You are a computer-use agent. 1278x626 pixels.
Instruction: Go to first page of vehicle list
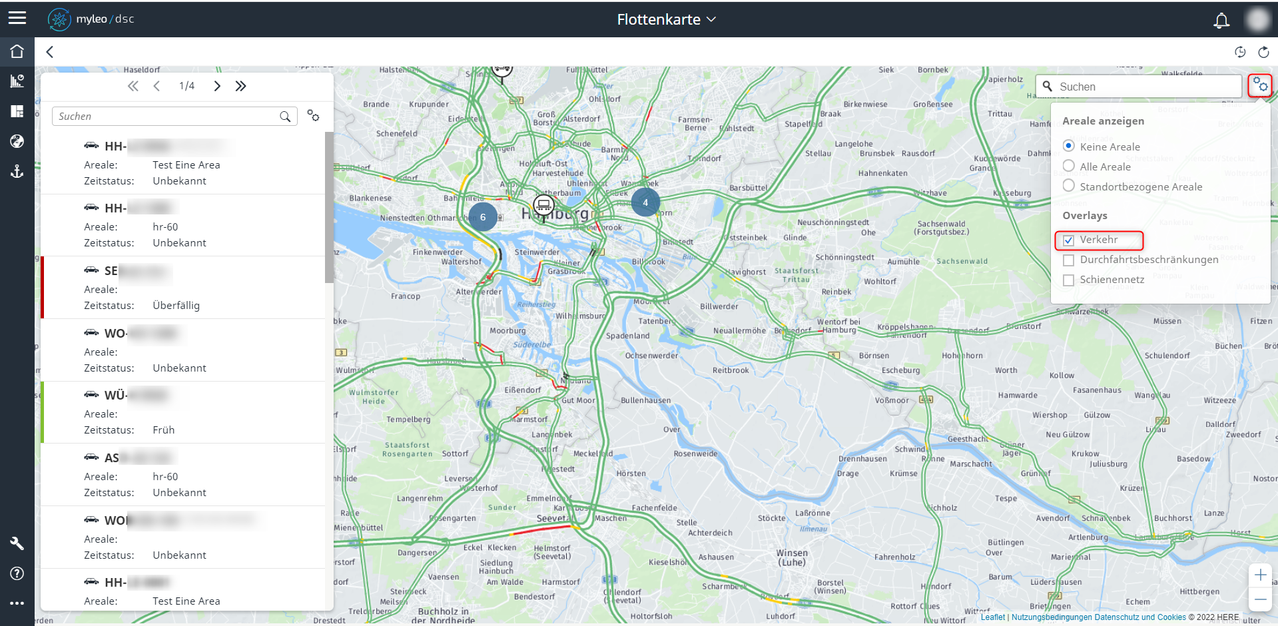coord(133,86)
